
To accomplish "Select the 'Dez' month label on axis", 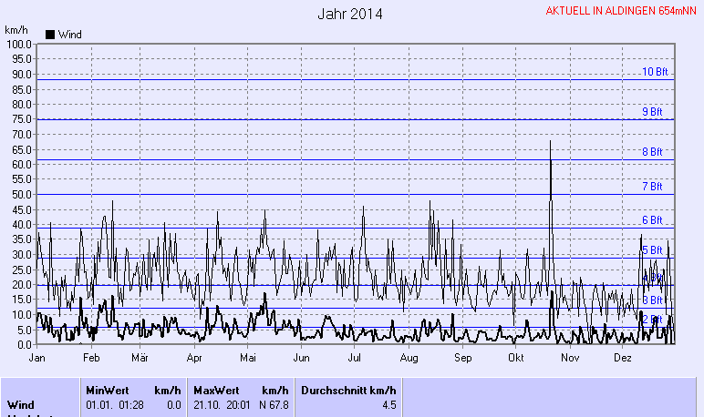I will tap(623, 358).
